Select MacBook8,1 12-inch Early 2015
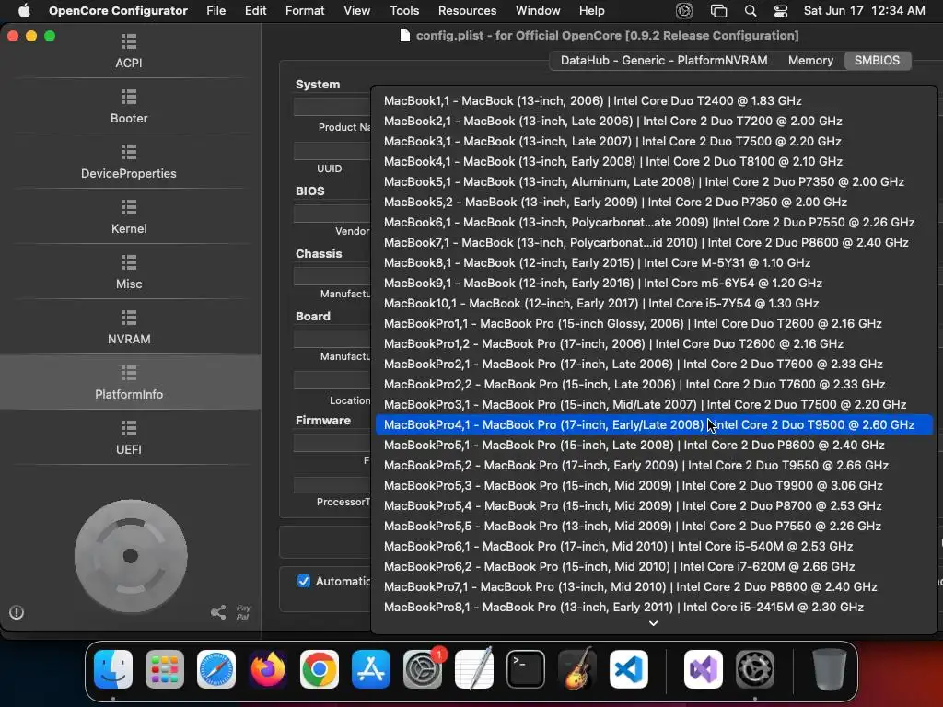Viewport: 943px width, 707px height. 654,262
